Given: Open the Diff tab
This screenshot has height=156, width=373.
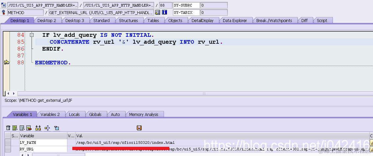Looking at the screenshot, I should pos(305,20).
